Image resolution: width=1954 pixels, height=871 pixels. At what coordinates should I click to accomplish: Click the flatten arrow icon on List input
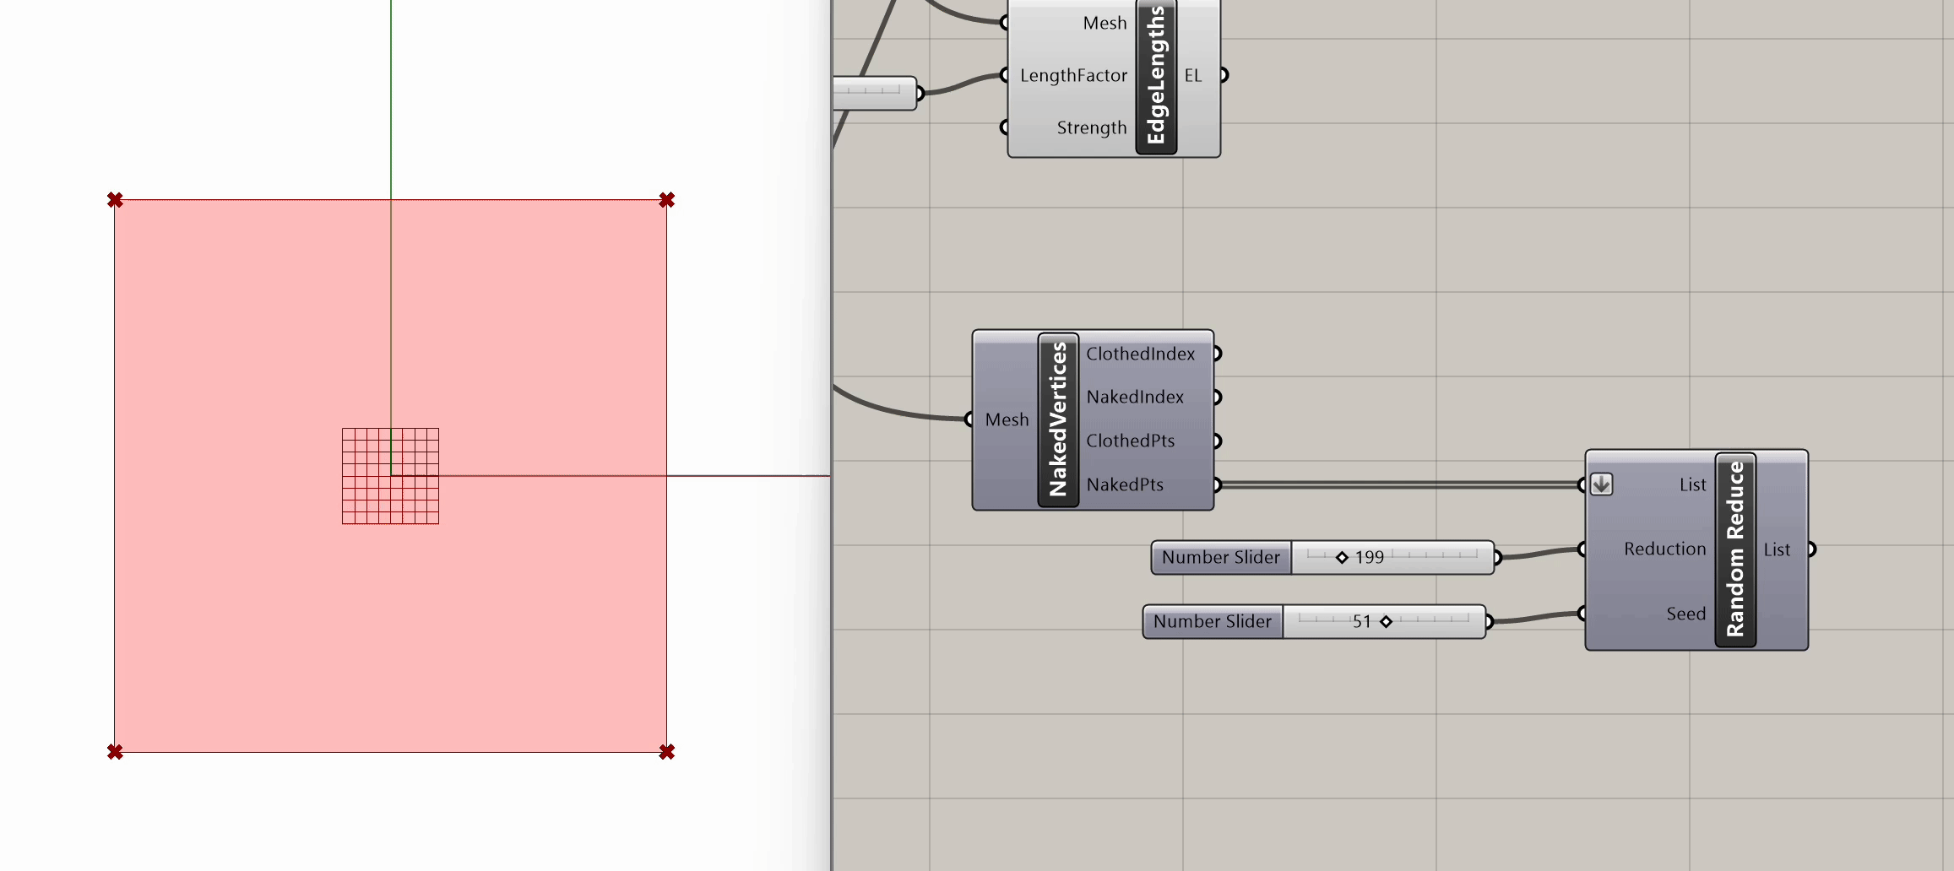(x=1601, y=484)
